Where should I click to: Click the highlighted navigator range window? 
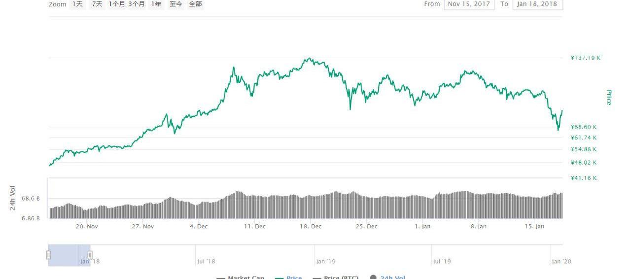69,255
